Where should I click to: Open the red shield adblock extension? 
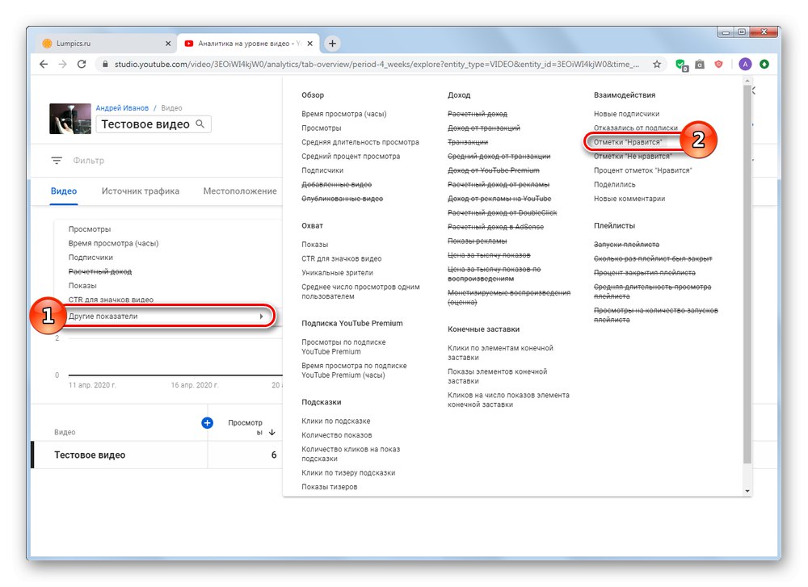click(x=718, y=65)
